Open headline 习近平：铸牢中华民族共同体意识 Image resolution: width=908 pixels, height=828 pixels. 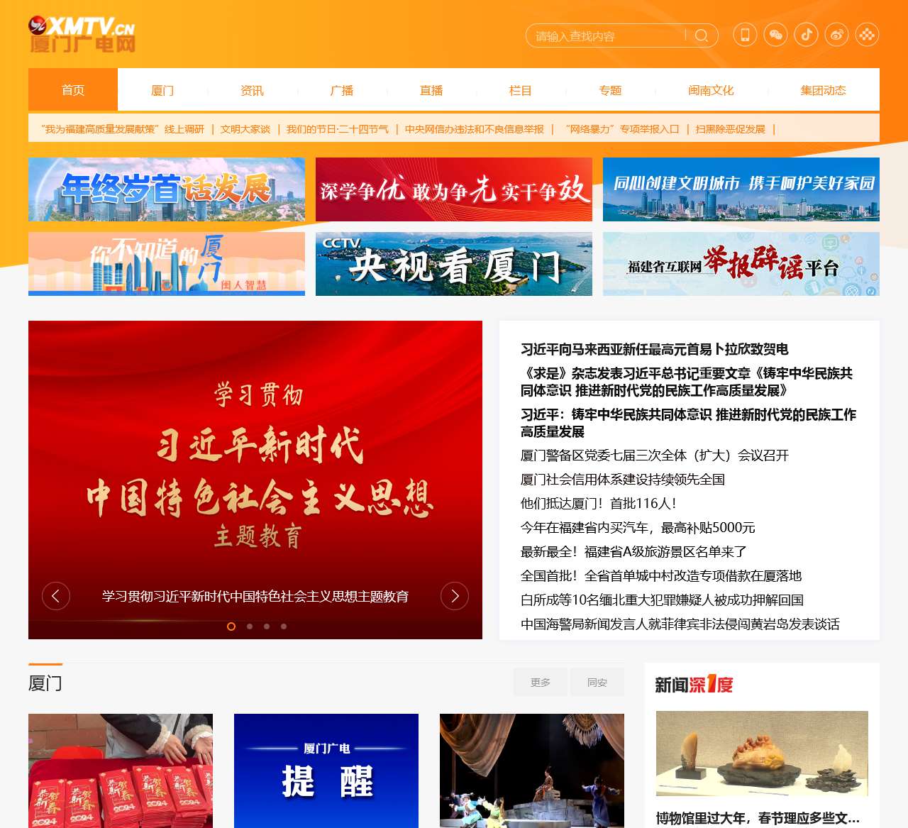click(689, 423)
